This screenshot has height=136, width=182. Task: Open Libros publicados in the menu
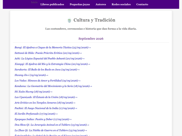point(52,4)
